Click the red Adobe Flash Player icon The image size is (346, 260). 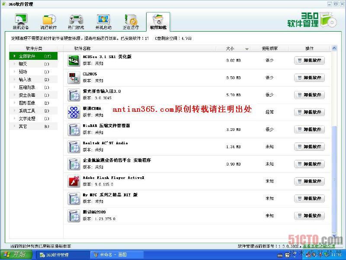[x=74, y=181]
